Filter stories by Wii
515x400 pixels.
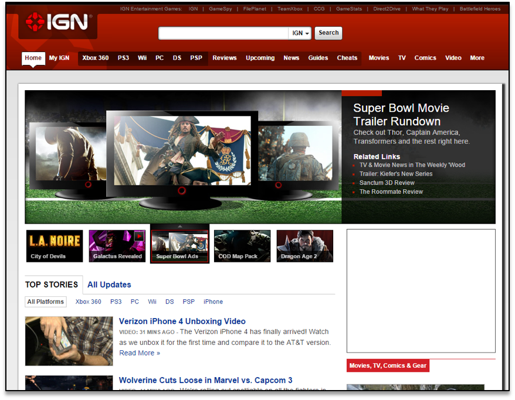click(152, 302)
